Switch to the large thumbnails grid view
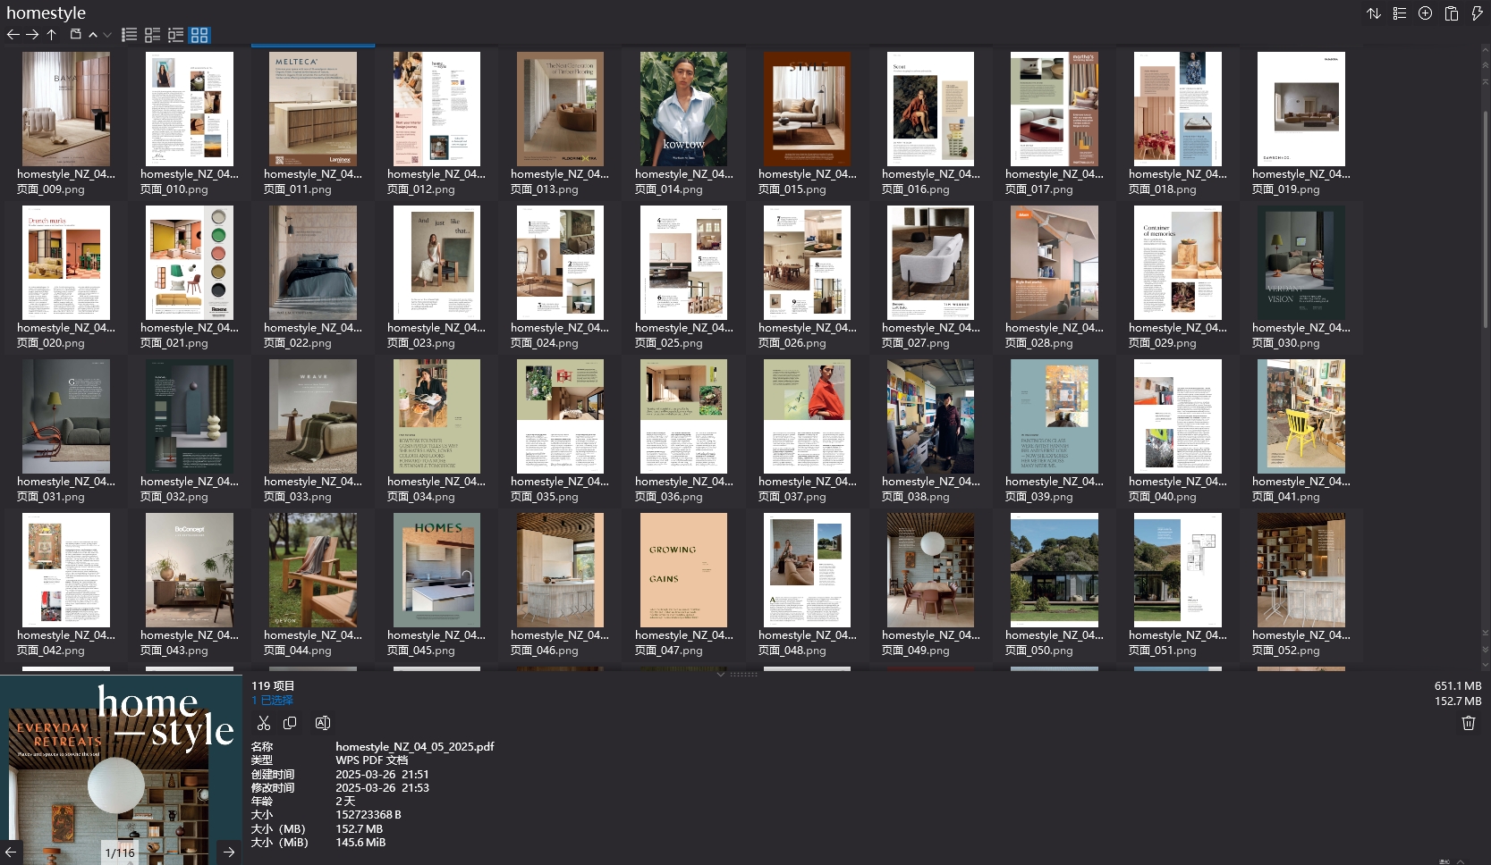Screen dimensions: 1491x865 [x=199, y=35]
